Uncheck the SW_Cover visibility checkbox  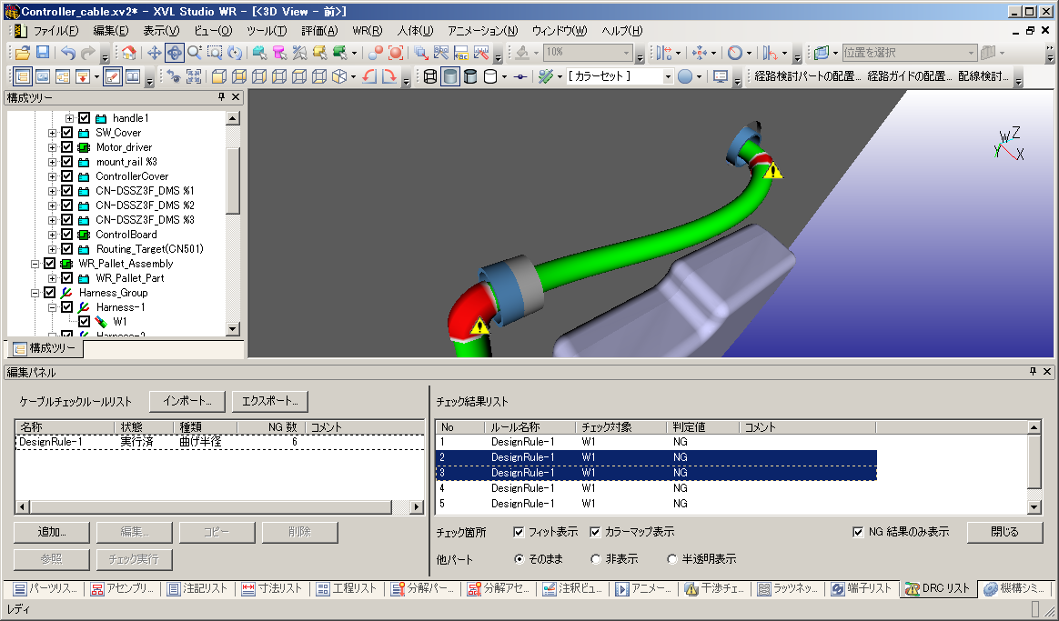[66, 133]
